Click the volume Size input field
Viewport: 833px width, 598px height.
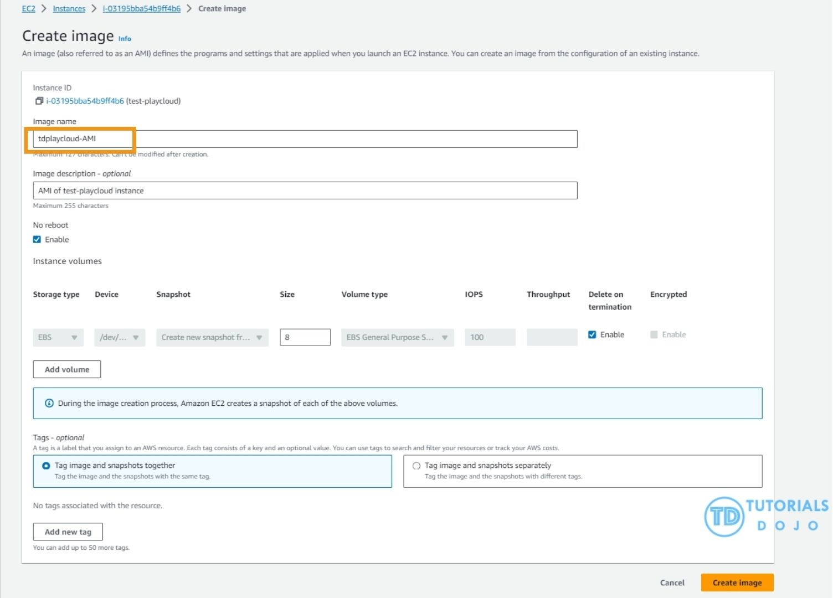(x=305, y=337)
